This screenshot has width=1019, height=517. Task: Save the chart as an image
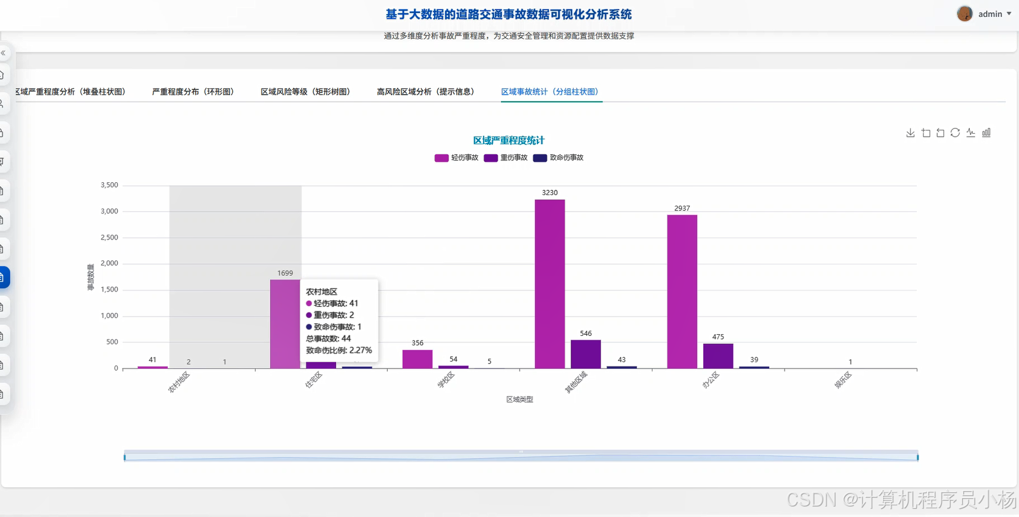click(x=910, y=133)
